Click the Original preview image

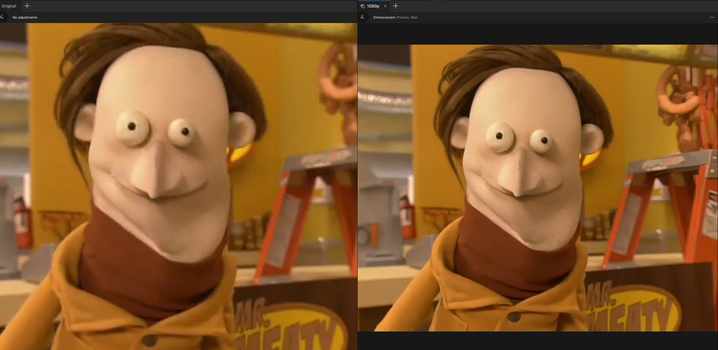pos(178,186)
